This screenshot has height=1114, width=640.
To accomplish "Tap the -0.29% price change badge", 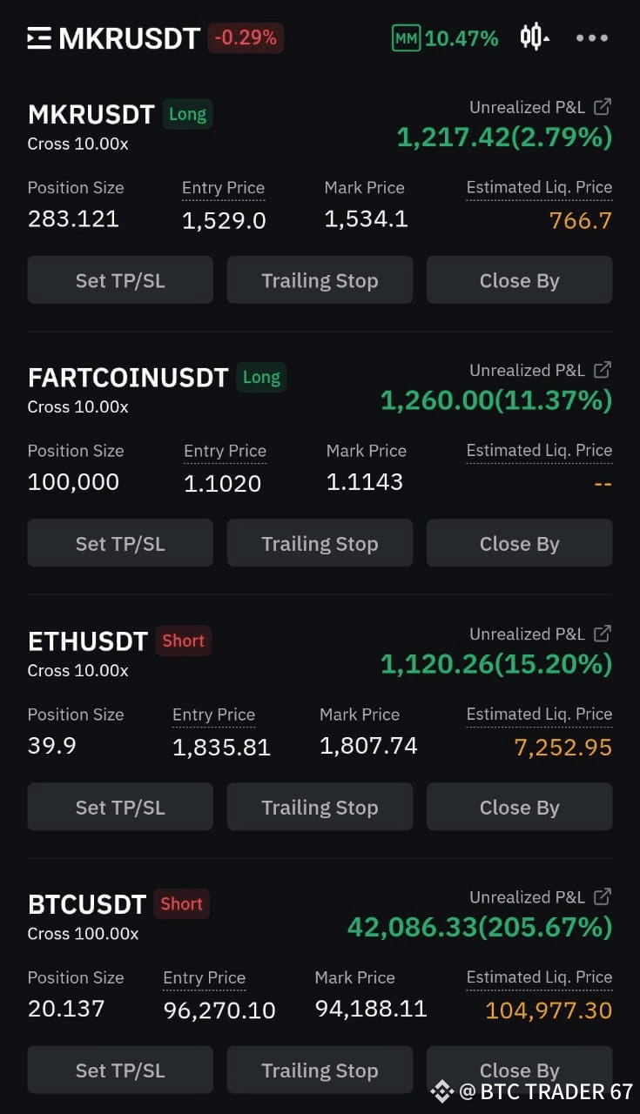I will coord(246,38).
